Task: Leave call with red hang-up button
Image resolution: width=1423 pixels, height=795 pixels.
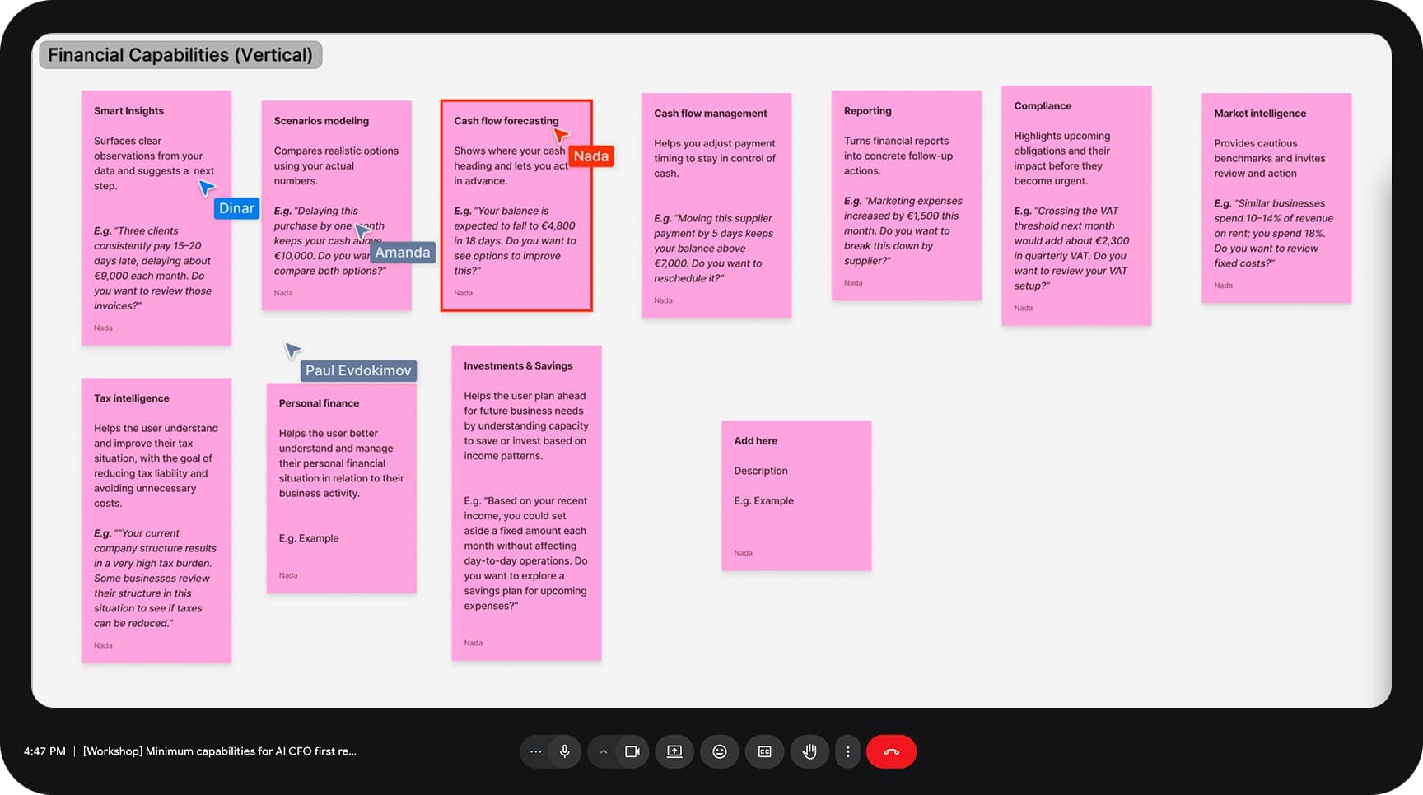Action: [891, 751]
